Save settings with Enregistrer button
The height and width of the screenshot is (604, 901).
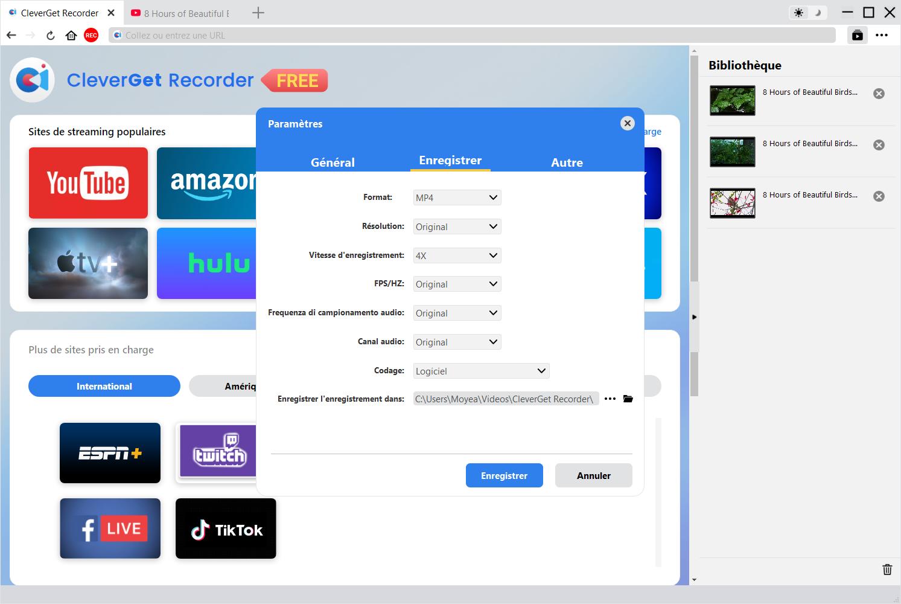(x=505, y=475)
